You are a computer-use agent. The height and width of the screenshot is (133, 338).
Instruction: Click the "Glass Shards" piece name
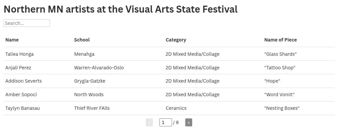click(x=280, y=54)
